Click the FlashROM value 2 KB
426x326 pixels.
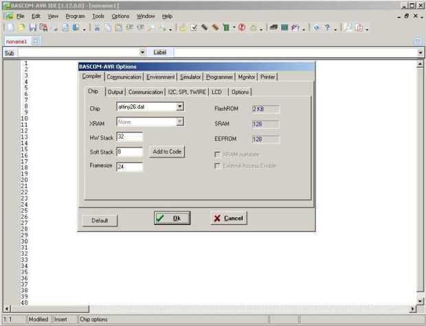tap(266, 109)
